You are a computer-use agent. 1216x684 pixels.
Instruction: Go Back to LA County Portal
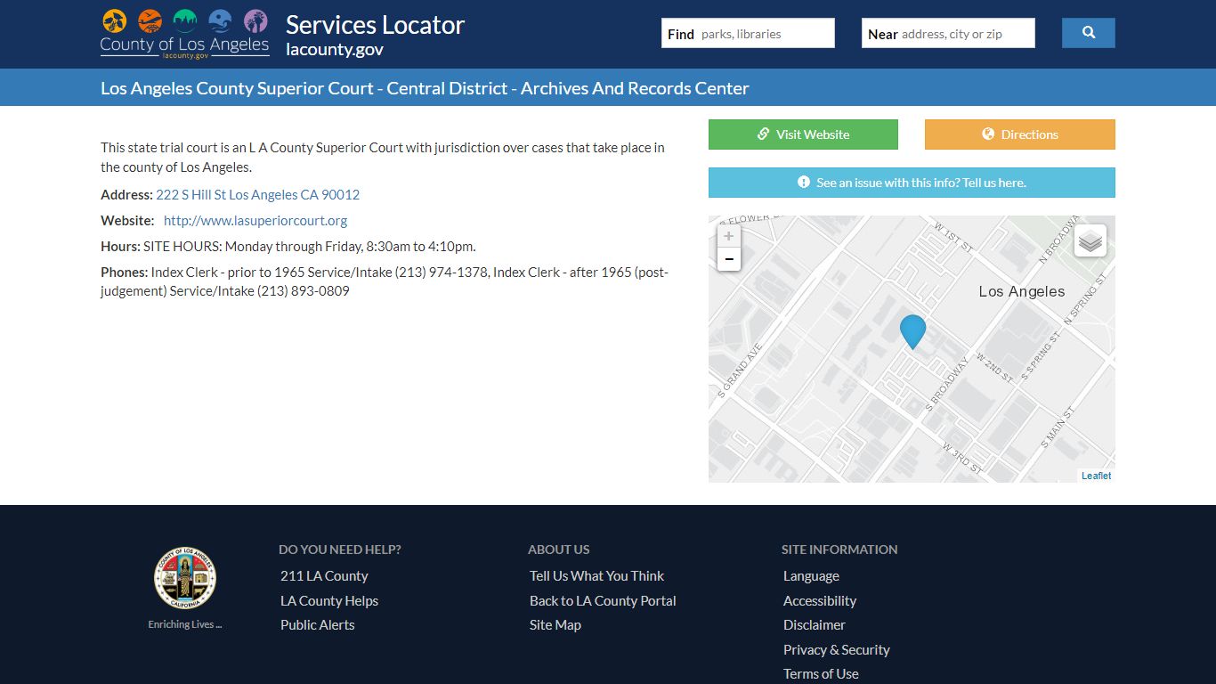click(x=603, y=601)
